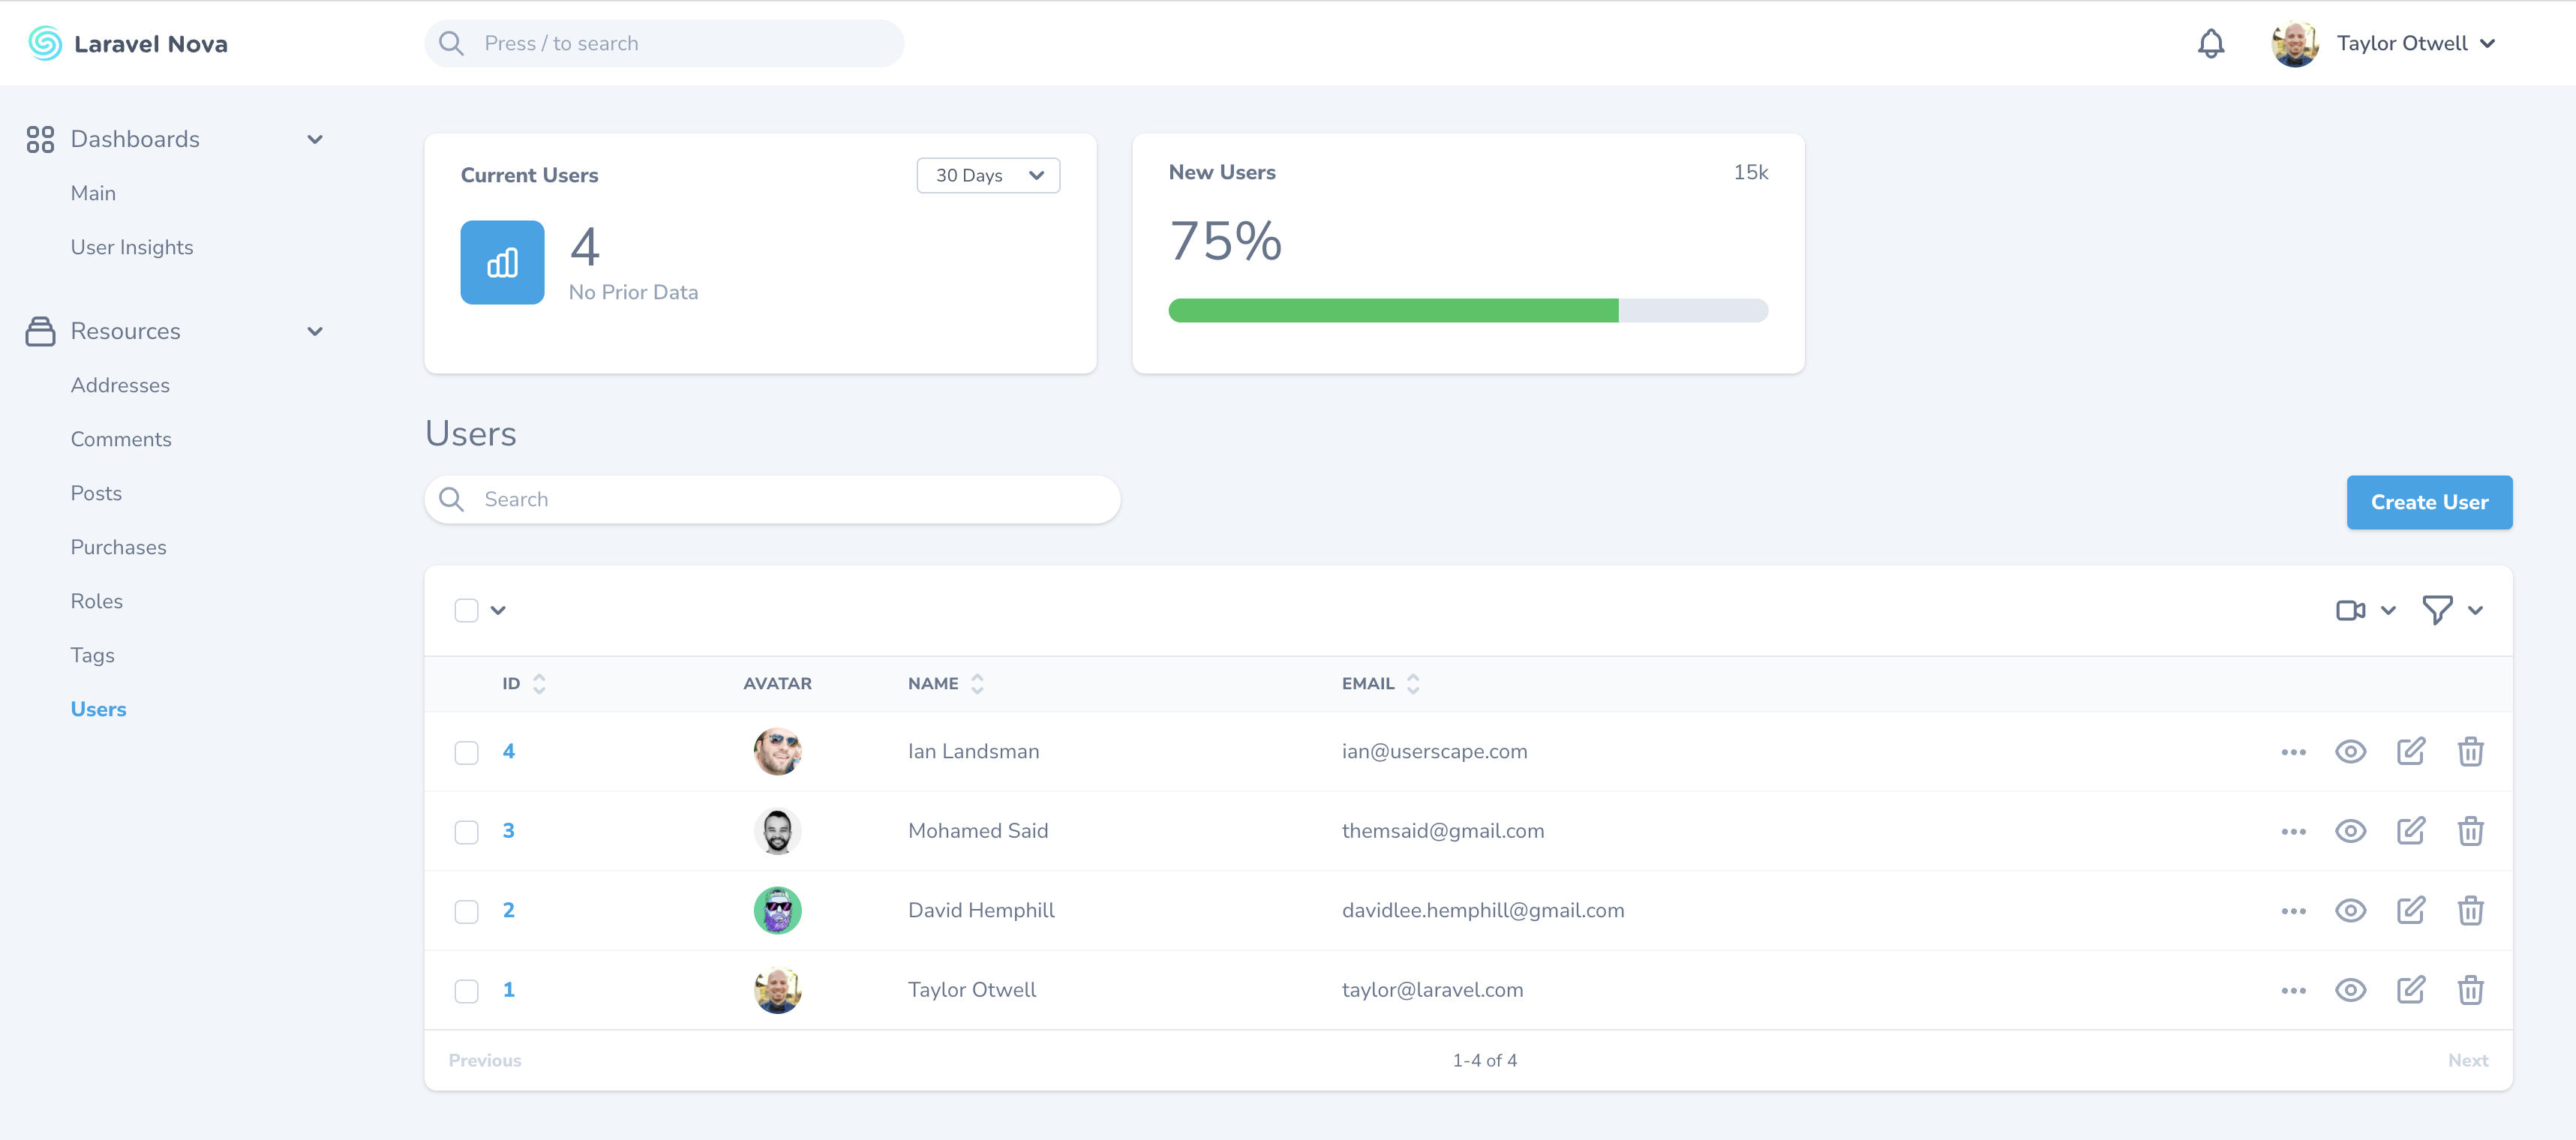
Task: Check the row checkbox for Taylor Otwell
Action: pyautogui.click(x=466, y=990)
